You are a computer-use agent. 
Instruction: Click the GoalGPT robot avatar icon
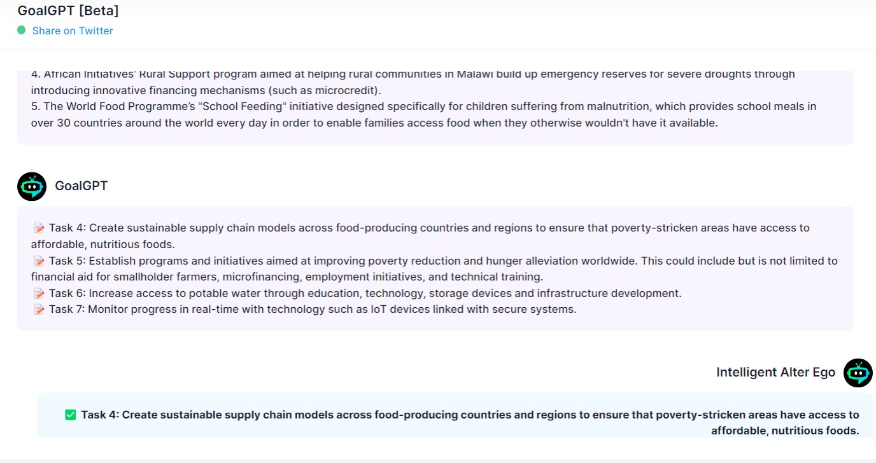tap(32, 186)
